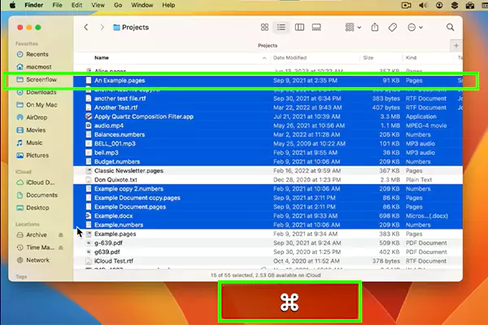The width and height of the screenshot is (488, 325).
Task: Open Recents in the sidebar
Action: pyautogui.click(x=33, y=55)
